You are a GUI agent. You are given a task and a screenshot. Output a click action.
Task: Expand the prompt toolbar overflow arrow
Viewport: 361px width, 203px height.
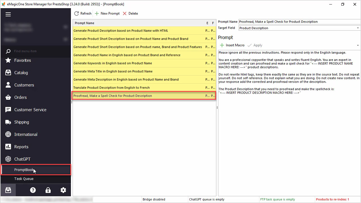click(x=358, y=45)
